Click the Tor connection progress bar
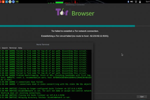The image size is (150, 100). pyautogui.click(x=67, y=26)
